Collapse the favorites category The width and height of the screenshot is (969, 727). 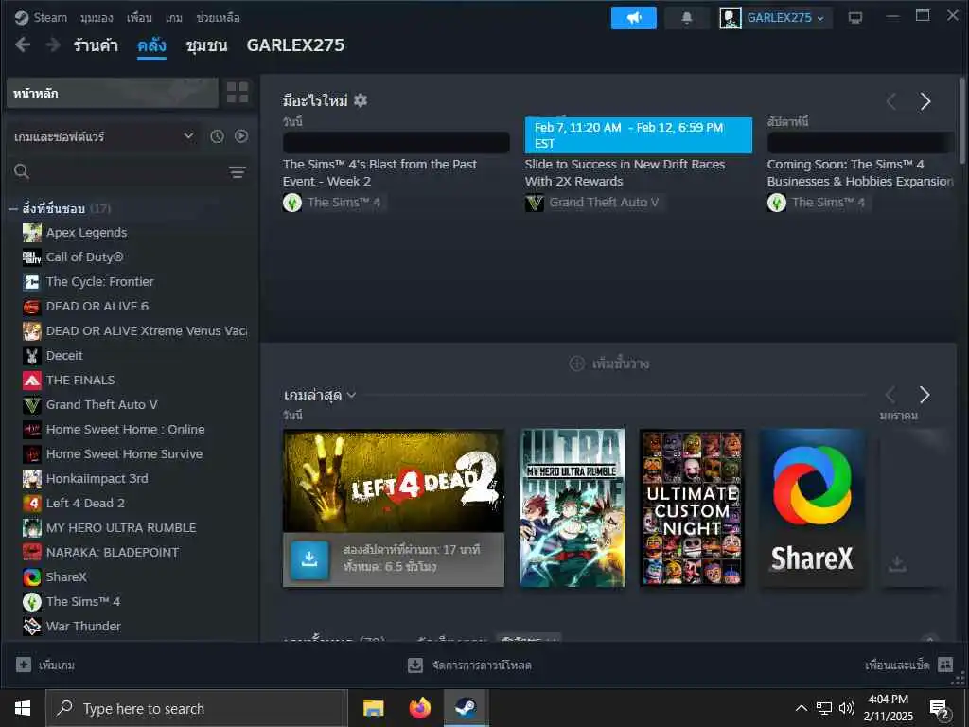tap(13, 209)
